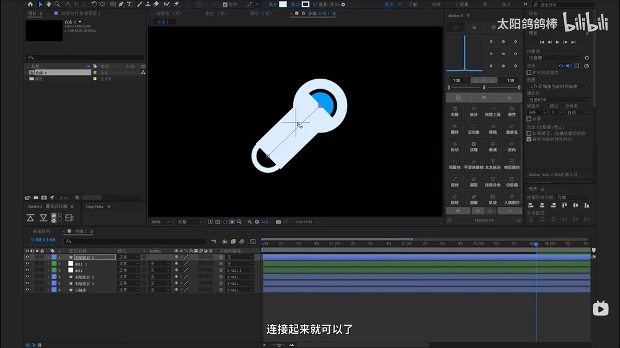Image resolution: width=620 pixels, height=348 pixels.
Task: Switch to the 标准 workspace
Action: 436,5
